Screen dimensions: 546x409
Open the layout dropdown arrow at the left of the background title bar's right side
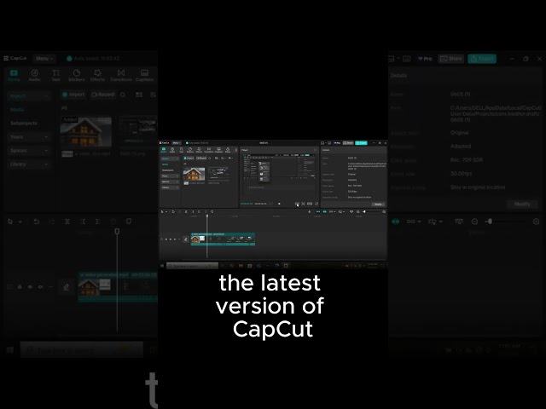[x=398, y=59]
